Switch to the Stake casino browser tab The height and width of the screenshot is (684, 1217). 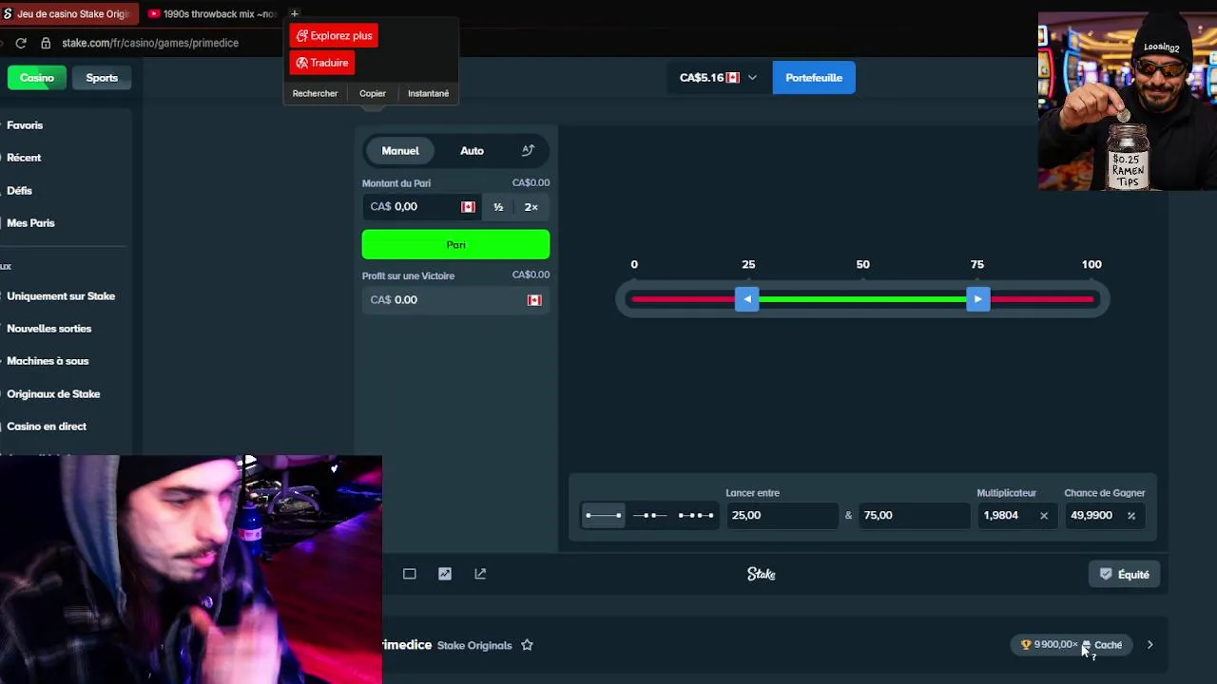pyautogui.click(x=68, y=14)
